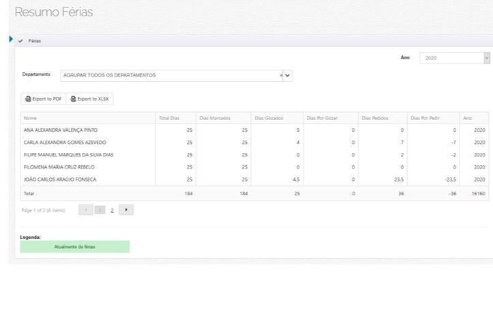
Task: Go to page 2 link
Action: (112, 210)
